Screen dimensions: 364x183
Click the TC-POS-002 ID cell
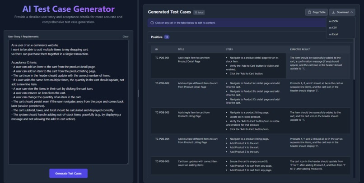tap(162, 93)
